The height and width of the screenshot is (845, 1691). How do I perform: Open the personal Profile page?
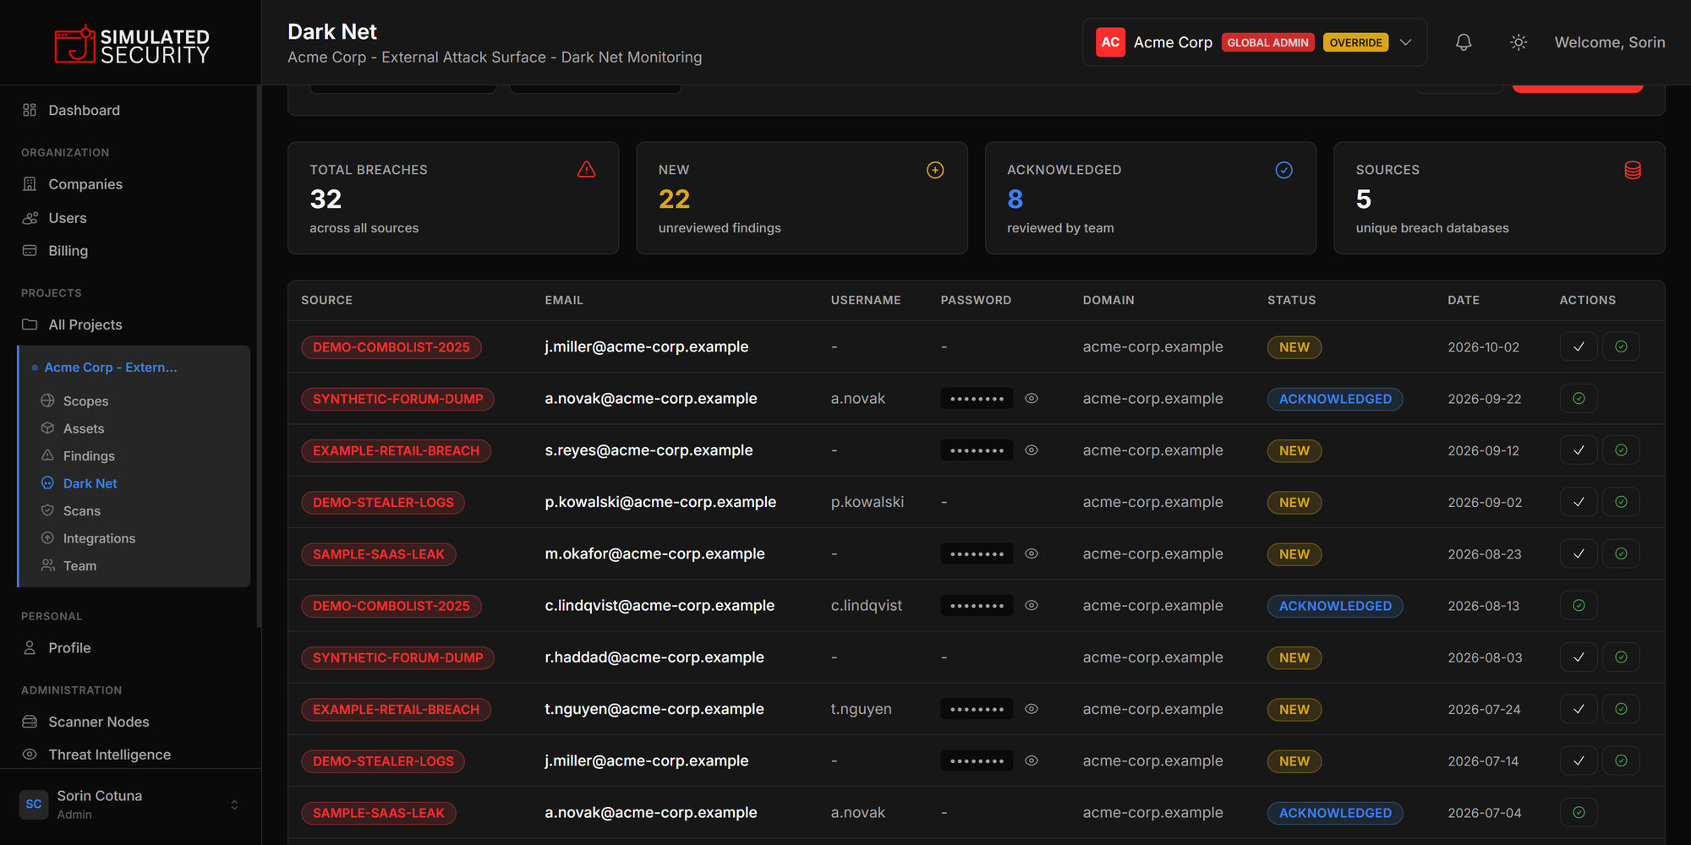[69, 648]
